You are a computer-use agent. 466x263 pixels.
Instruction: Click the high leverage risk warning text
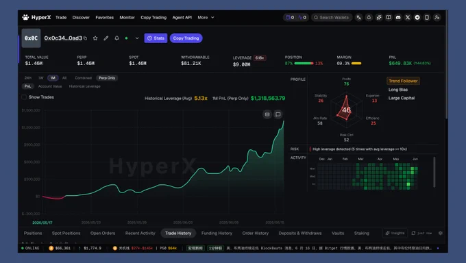360,149
